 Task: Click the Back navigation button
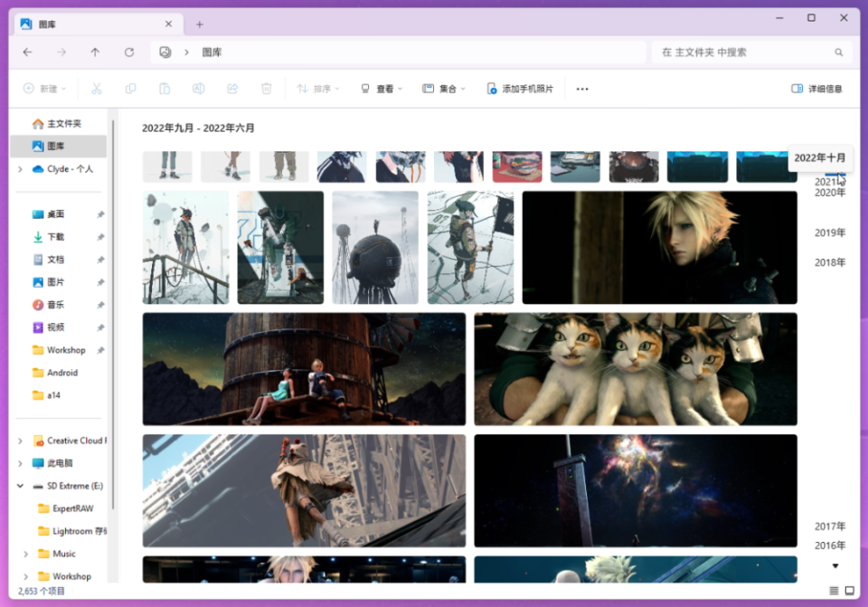(27, 52)
